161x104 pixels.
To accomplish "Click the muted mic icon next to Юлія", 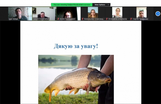I will click(x=58, y=19).
